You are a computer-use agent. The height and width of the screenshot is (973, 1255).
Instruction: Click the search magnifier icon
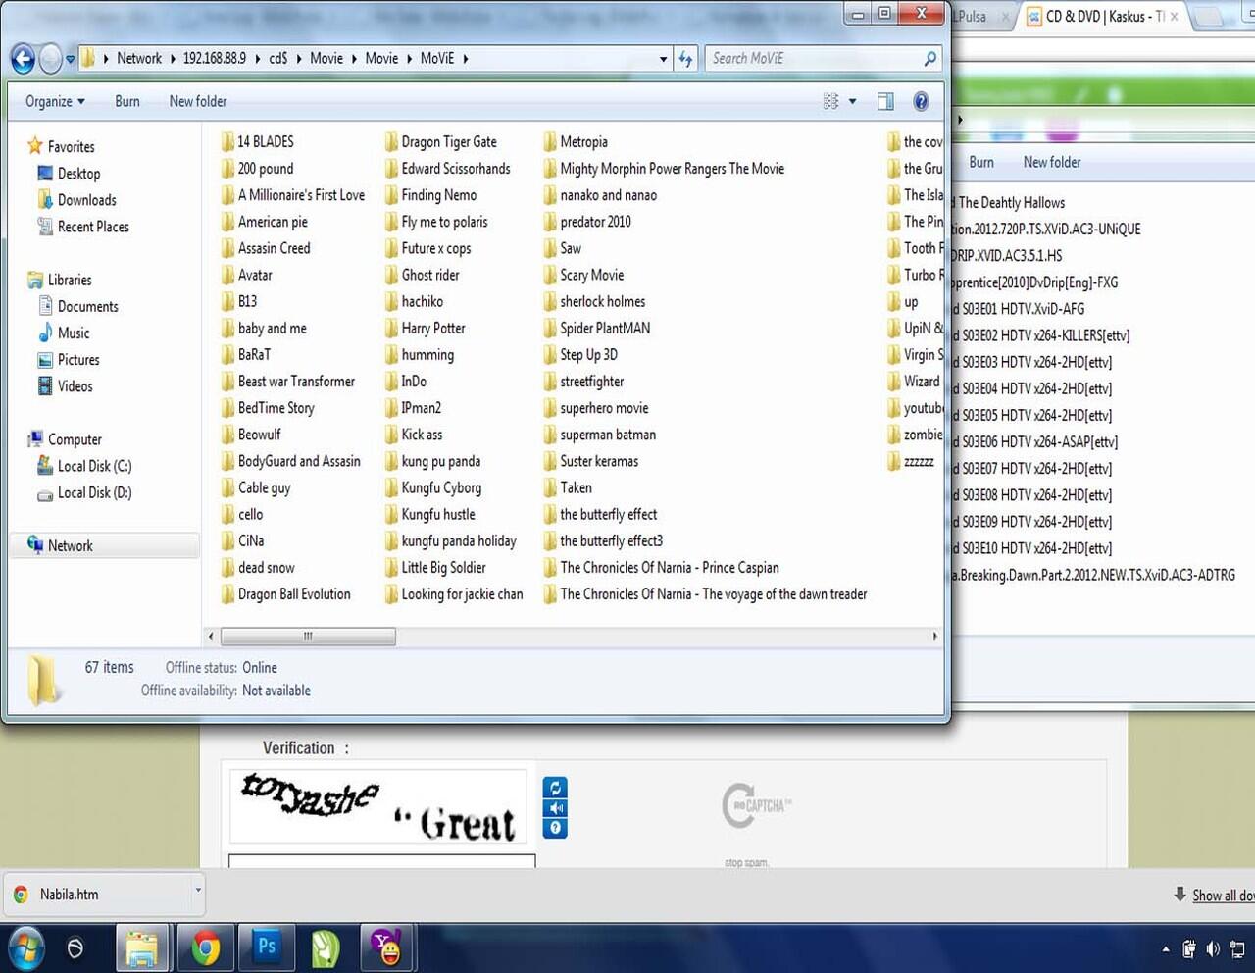pos(929,59)
